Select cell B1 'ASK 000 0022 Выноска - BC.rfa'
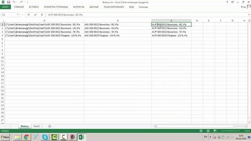 118,24
